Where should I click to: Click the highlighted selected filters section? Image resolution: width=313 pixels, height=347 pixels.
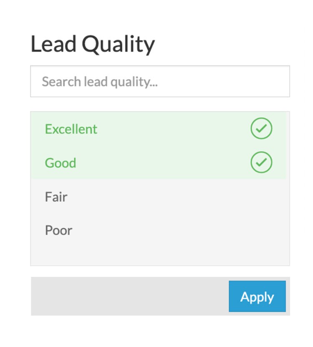pyautogui.click(x=159, y=145)
